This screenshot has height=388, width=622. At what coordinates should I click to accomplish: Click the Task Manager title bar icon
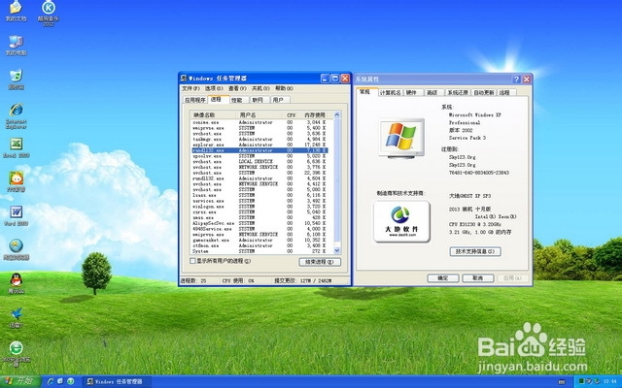(x=184, y=78)
